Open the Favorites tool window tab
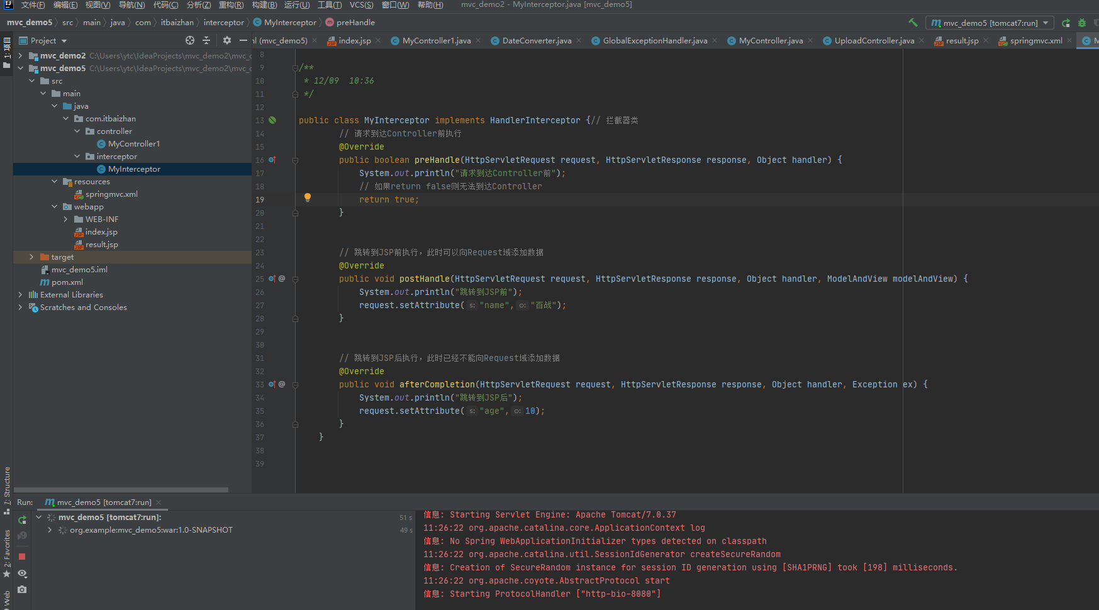This screenshot has width=1099, height=610. (x=6, y=553)
